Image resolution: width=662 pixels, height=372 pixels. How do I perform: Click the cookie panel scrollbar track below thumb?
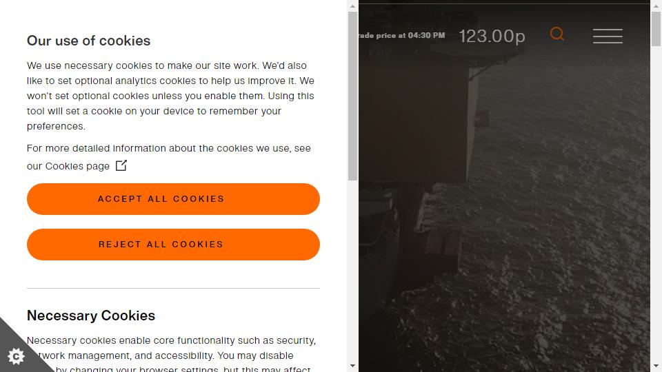pos(352,271)
